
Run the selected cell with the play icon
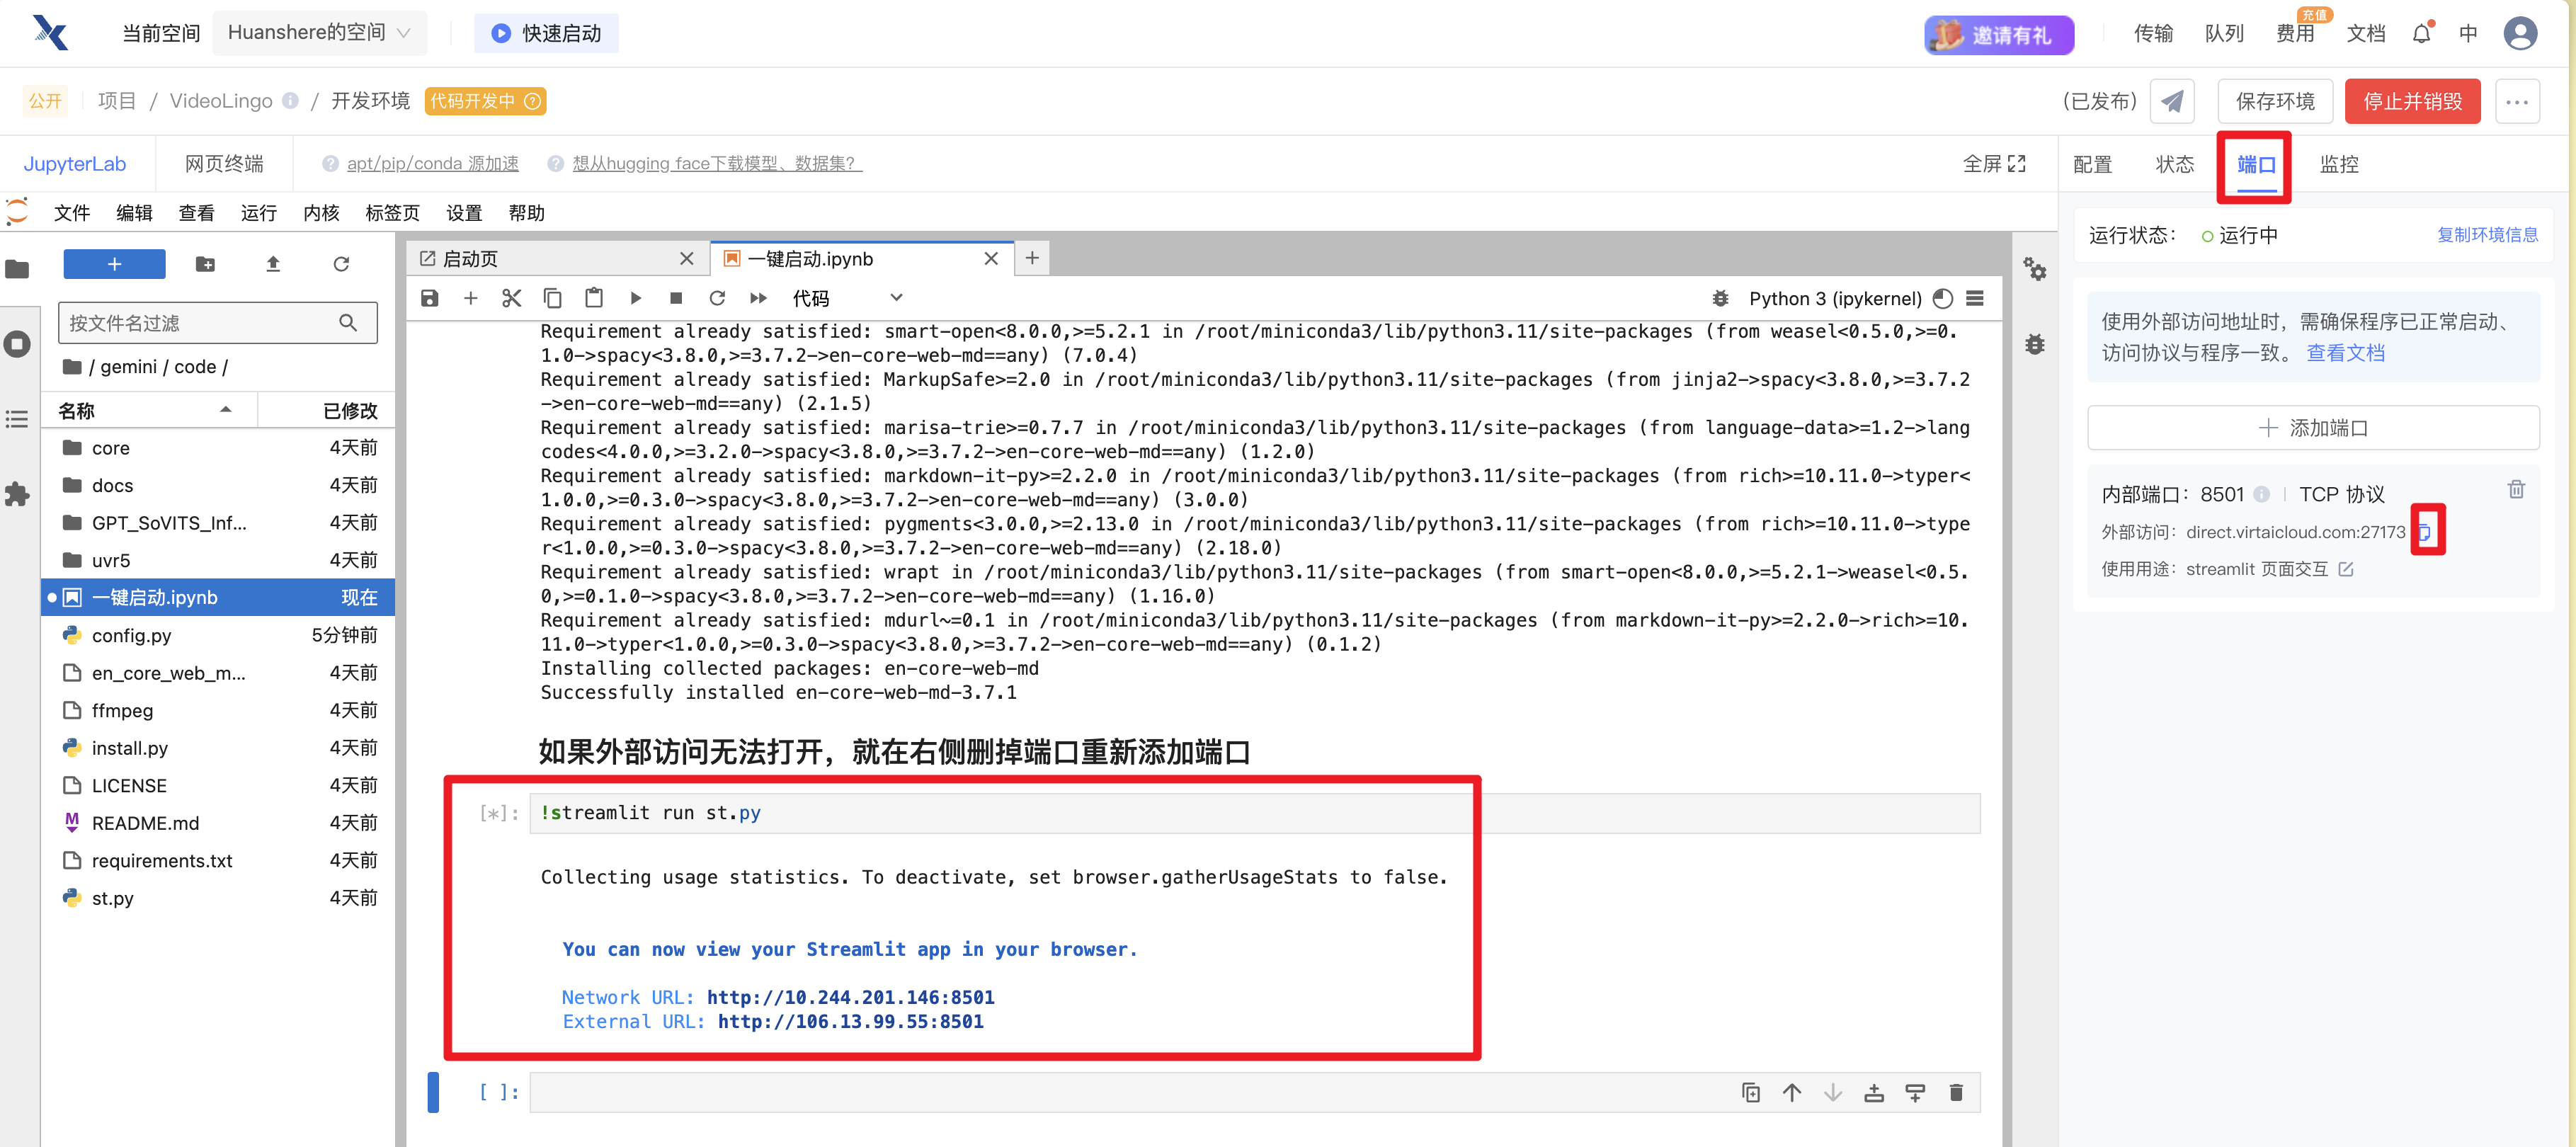[x=635, y=298]
